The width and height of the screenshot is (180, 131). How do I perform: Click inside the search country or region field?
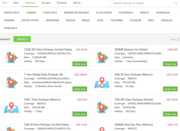point(143,3)
